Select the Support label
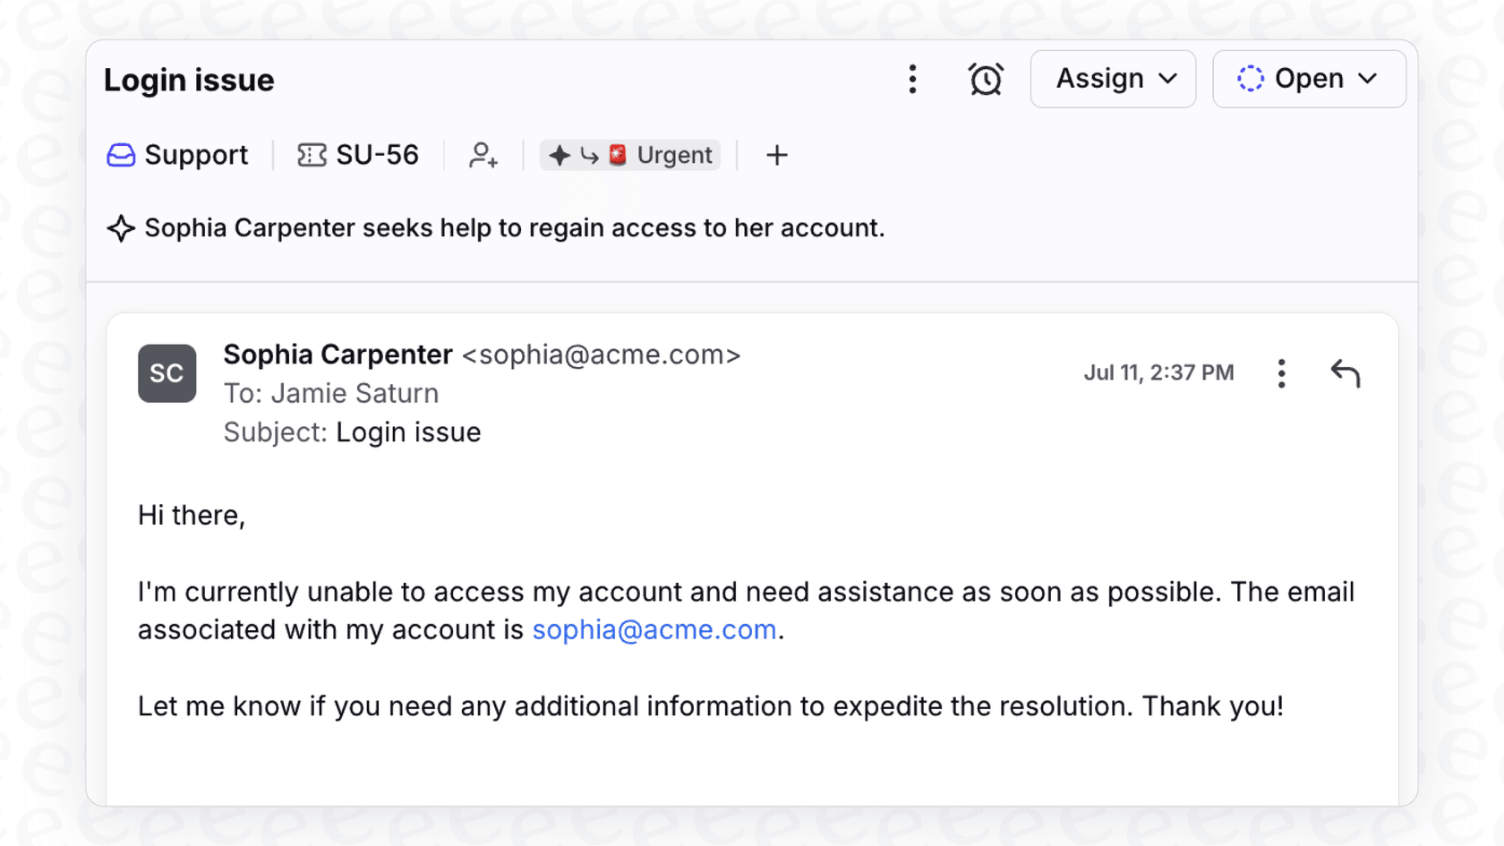Image resolution: width=1504 pixels, height=846 pixels. click(196, 155)
